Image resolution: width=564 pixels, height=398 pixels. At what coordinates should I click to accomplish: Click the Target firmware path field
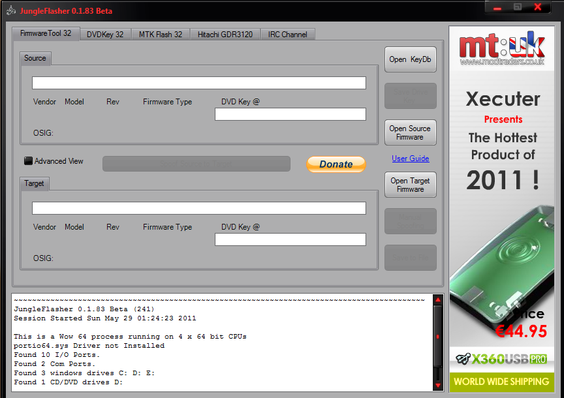[199, 208]
